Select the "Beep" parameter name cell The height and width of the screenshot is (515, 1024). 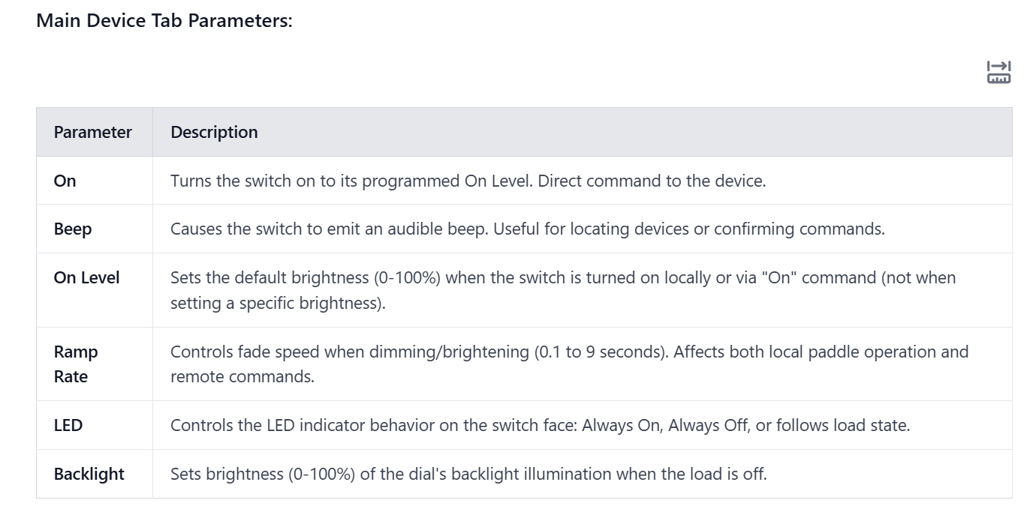click(x=73, y=229)
